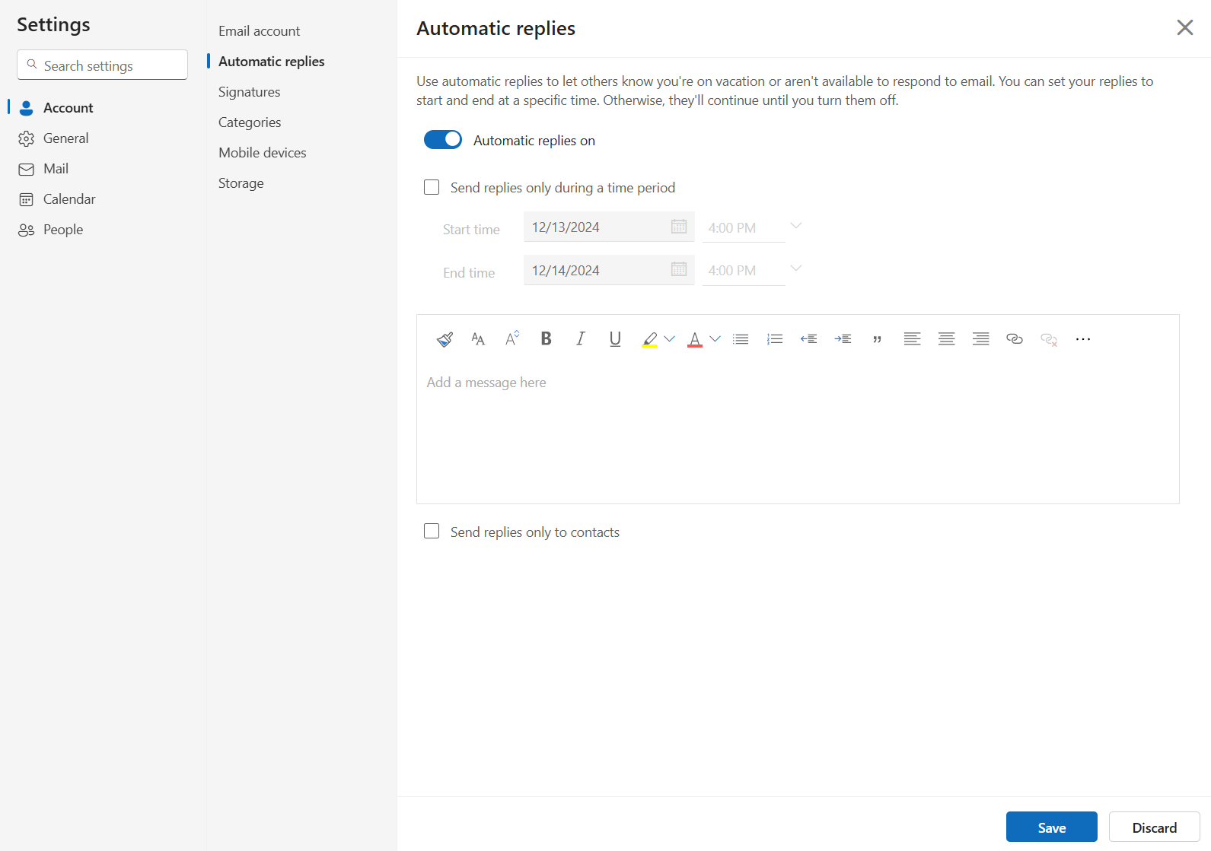The height and width of the screenshot is (851, 1211).
Task: Toggle italic formatting
Action: (580, 339)
